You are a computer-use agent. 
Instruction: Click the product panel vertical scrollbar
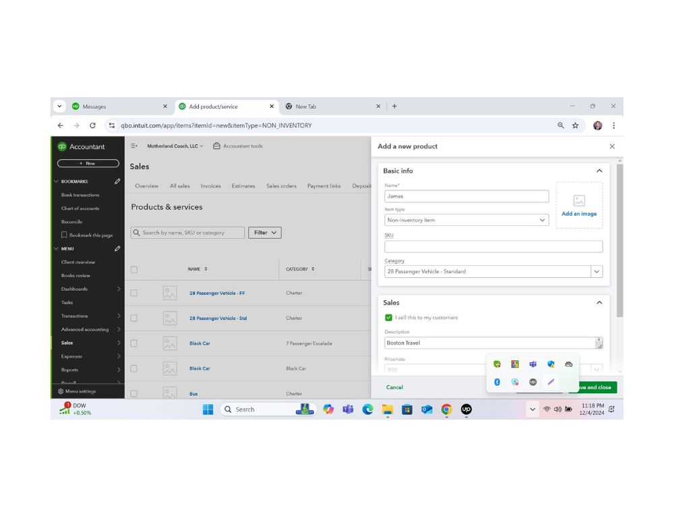tap(619, 241)
